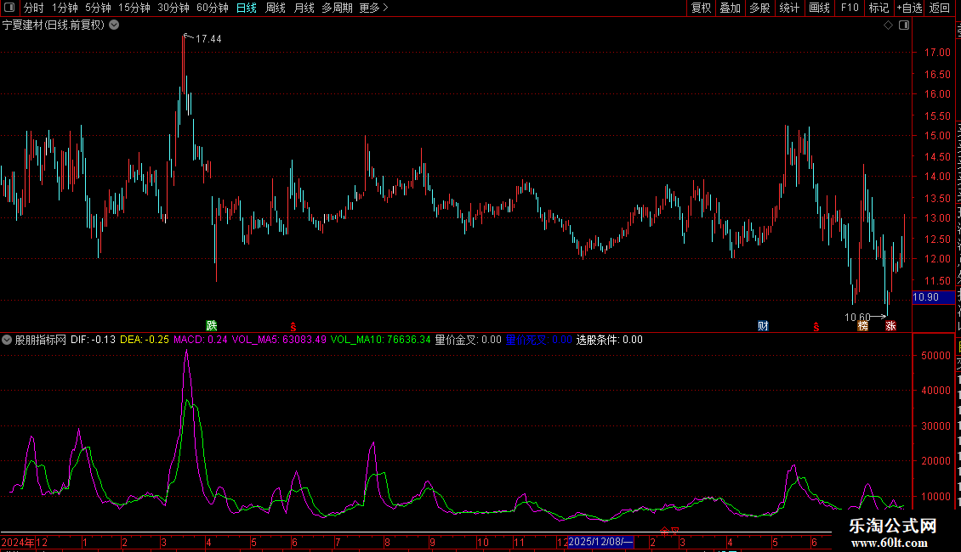
Task: Click the VOL_MA5: 63083.49 value
Action: (279, 340)
